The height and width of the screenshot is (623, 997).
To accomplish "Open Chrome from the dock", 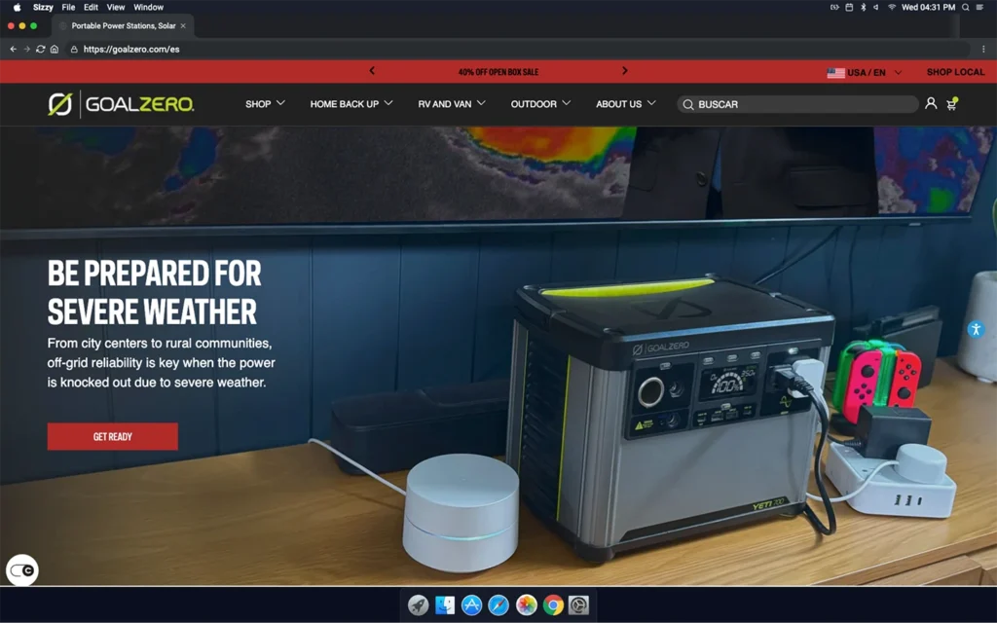I will (x=552, y=605).
